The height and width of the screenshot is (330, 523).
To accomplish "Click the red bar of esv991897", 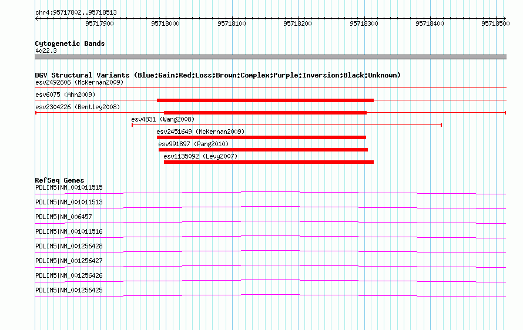I will click(x=263, y=150).
